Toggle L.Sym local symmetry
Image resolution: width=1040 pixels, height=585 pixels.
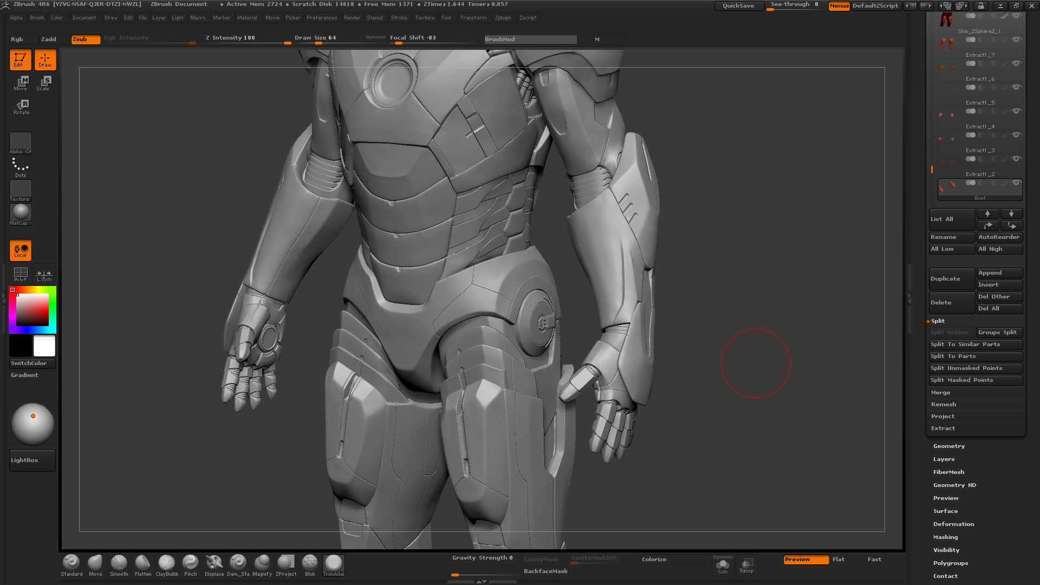[x=44, y=274]
